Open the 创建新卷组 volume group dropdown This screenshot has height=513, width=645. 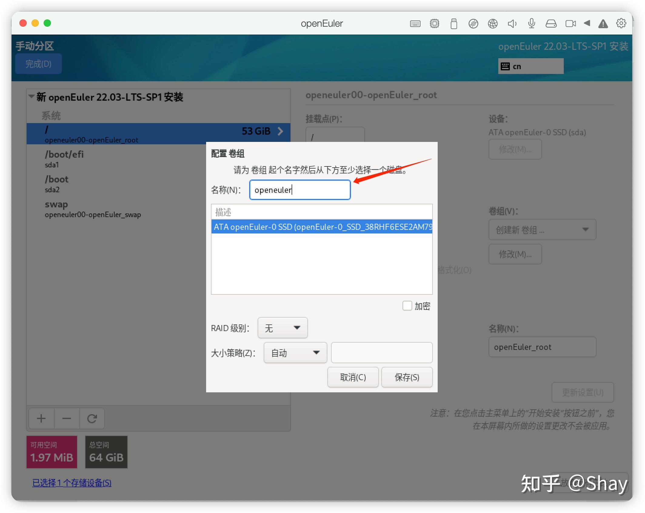(x=542, y=230)
